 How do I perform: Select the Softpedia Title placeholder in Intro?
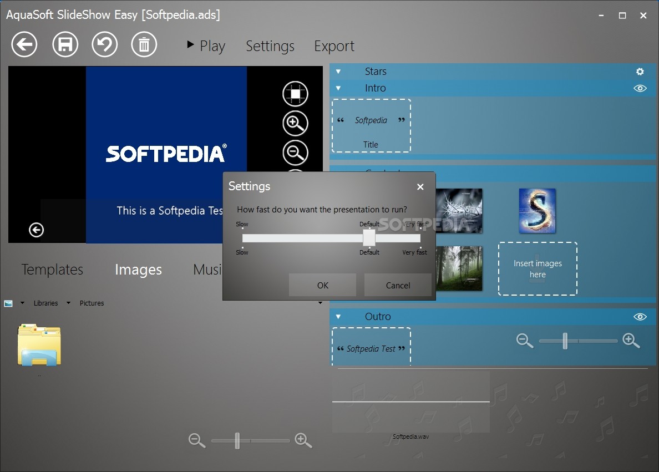(x=371, y=126)
